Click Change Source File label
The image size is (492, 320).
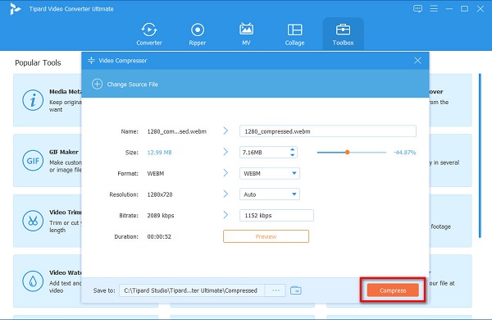click(132, 85)
